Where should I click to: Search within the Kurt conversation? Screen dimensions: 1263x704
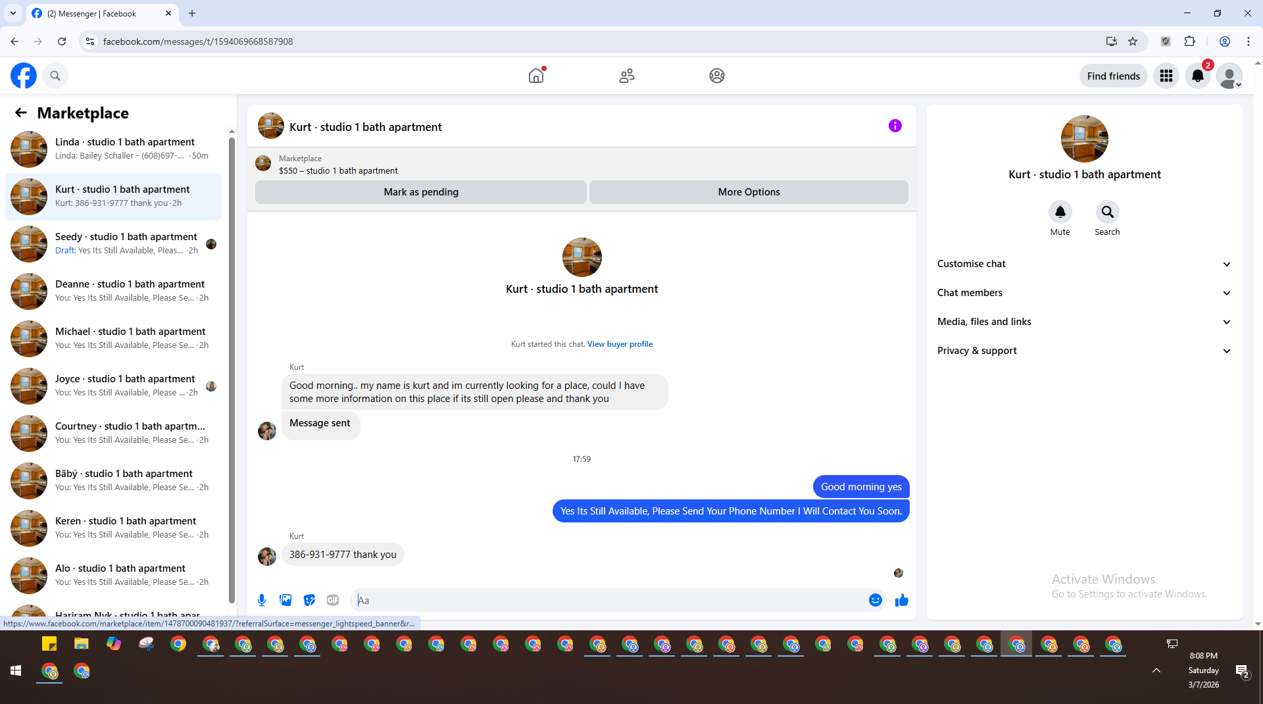pyautogui.click(x=1107, y=212)
